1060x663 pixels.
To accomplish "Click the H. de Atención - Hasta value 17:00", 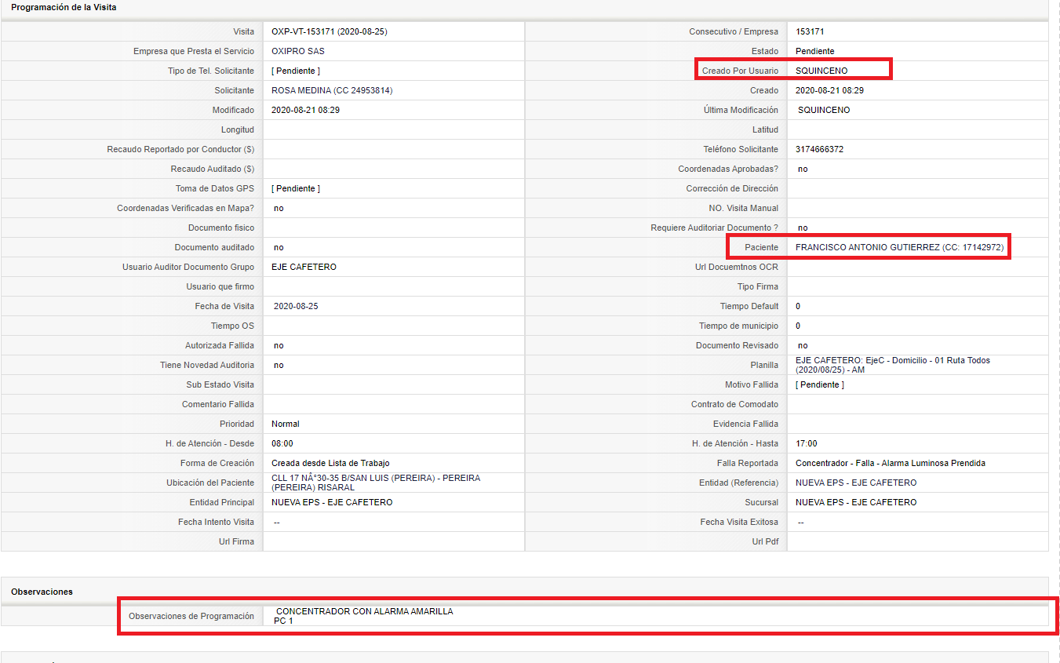I will (807, 443).
